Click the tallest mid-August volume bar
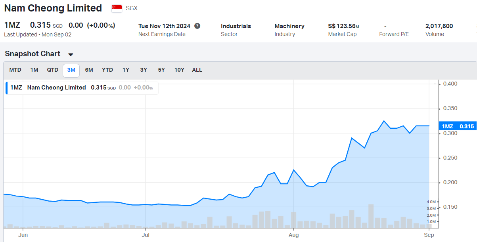This screenshot has height=242, width=477. tap(371, 216)
